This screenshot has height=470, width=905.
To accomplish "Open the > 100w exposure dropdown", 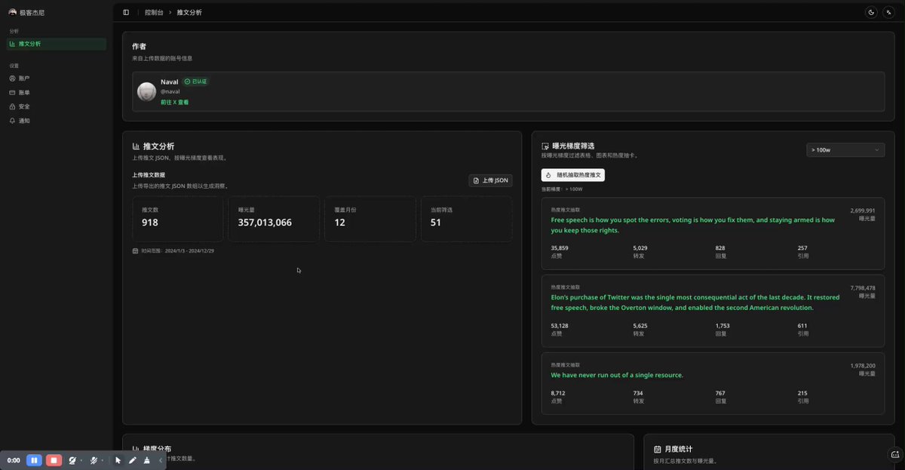I will [x=845, y=150].
